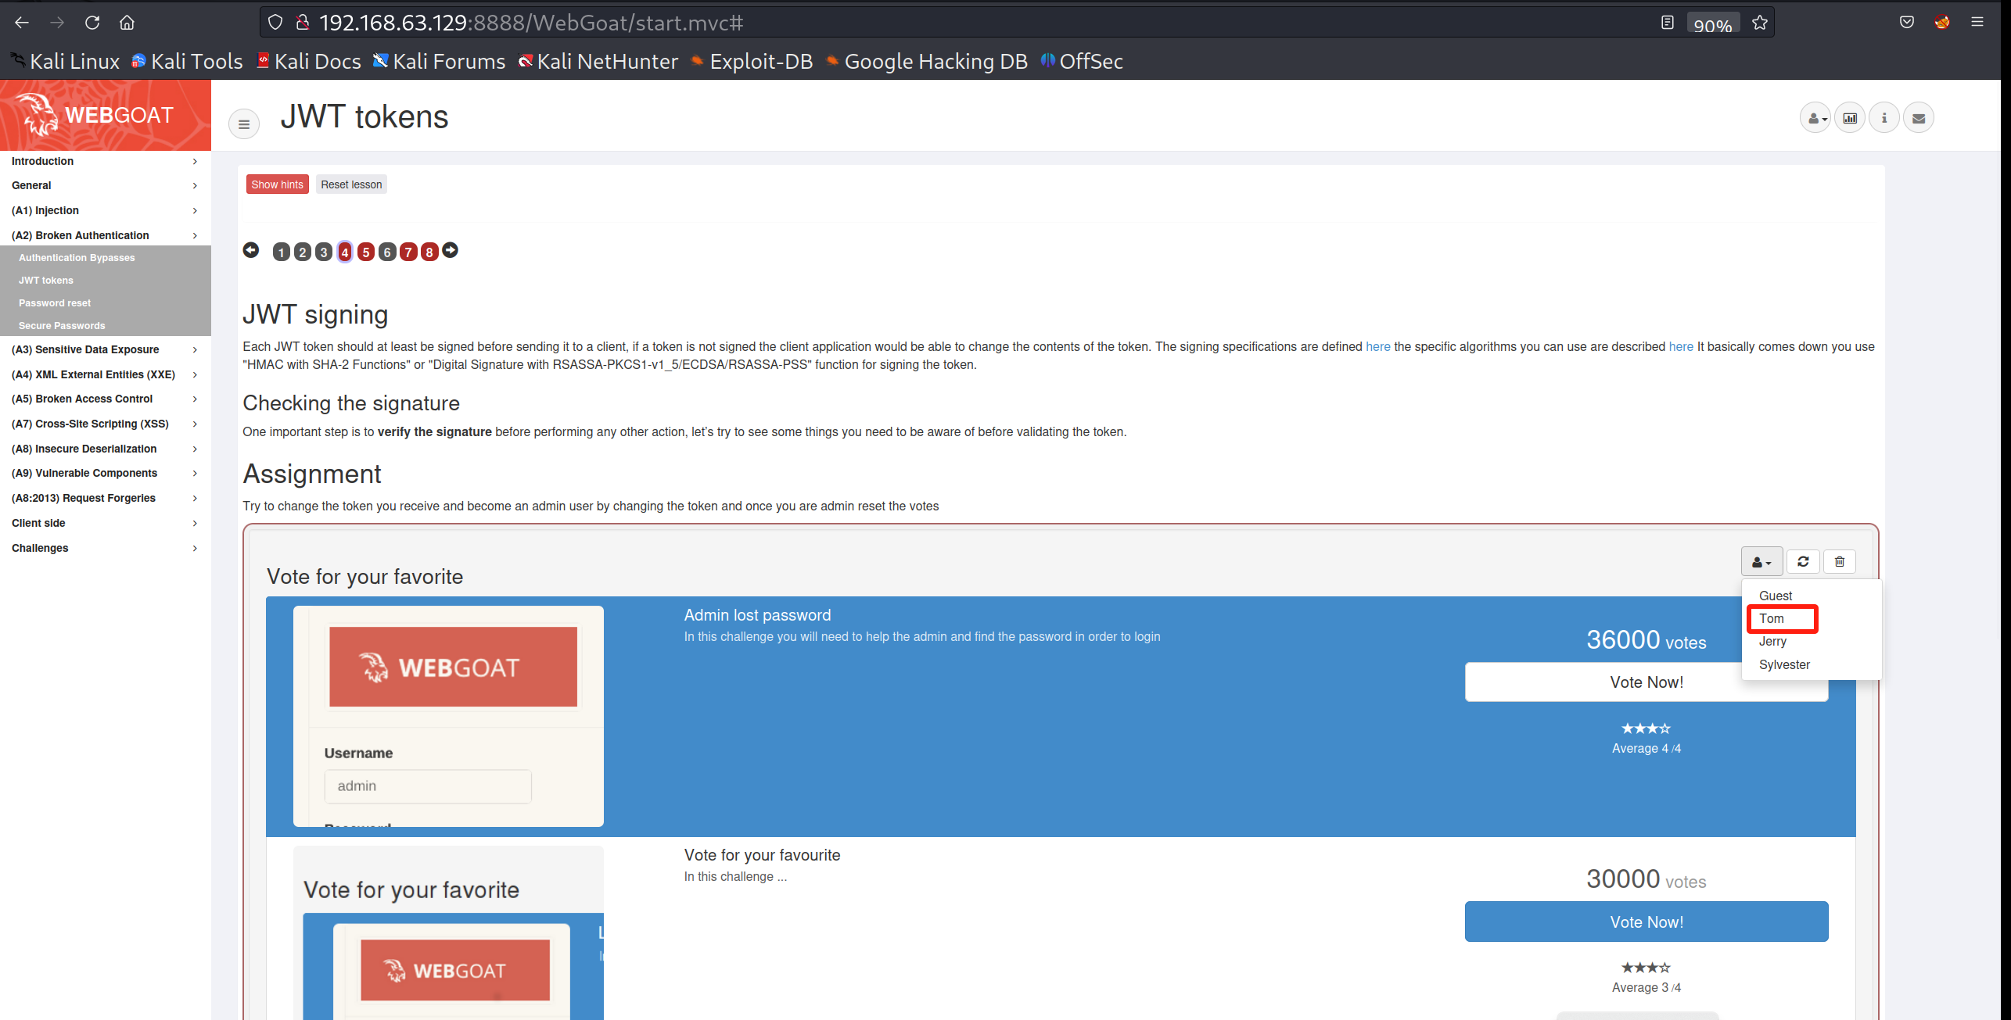Go to next lesson page arrow
Viewport: 2011px width, 1020px height.
(450, 250)
